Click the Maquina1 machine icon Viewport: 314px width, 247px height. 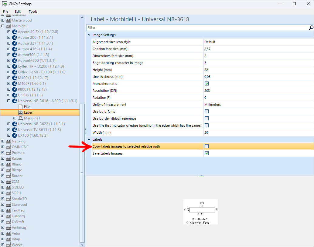tap(21, 118)
